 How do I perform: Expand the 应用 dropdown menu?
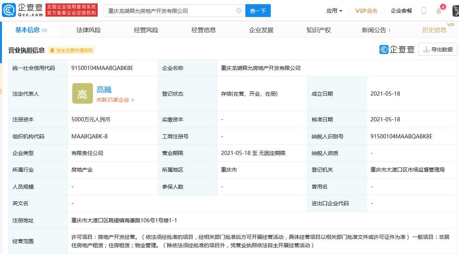[x=334, y=11]
